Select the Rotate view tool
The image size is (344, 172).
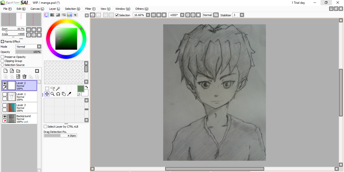pos(58,94)
